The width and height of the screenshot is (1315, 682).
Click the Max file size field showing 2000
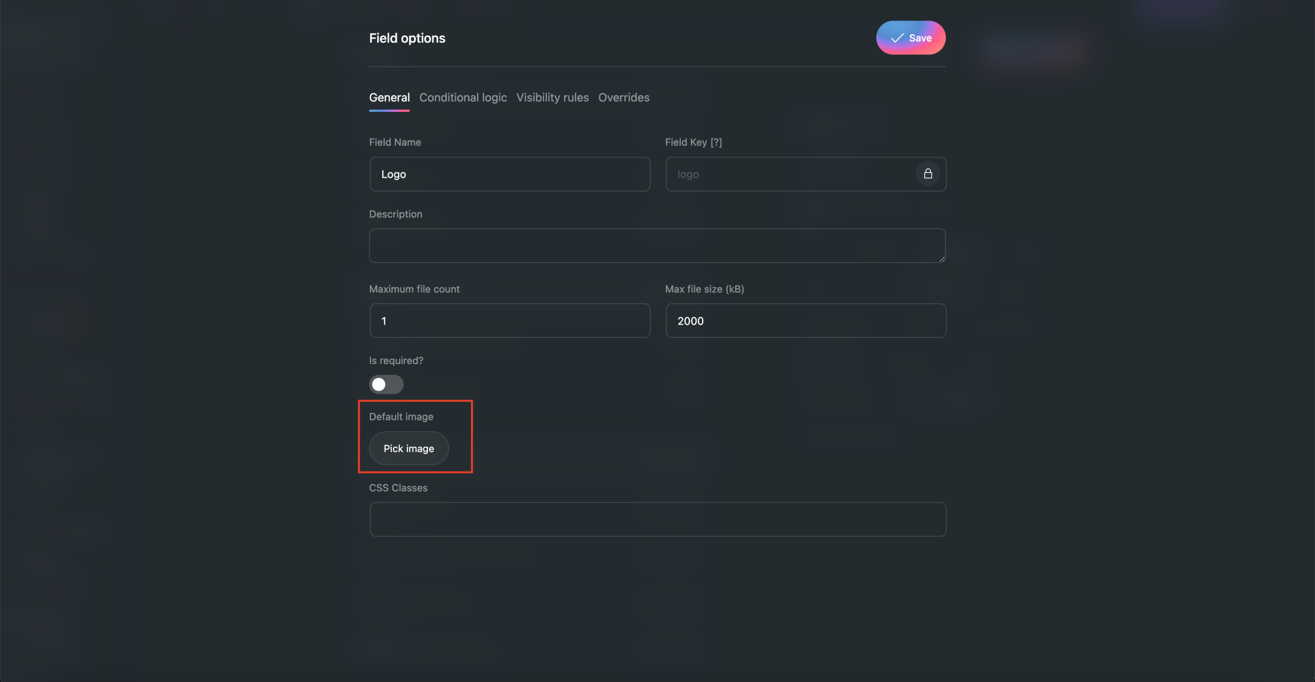805,321
